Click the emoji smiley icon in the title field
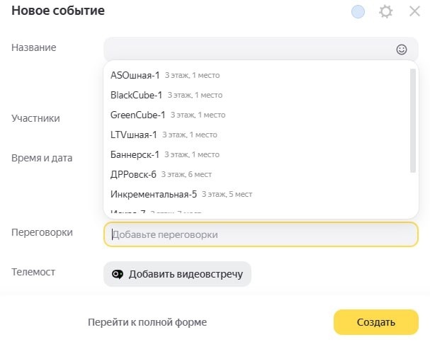This screenshot has width=430, height=342. 402,50
